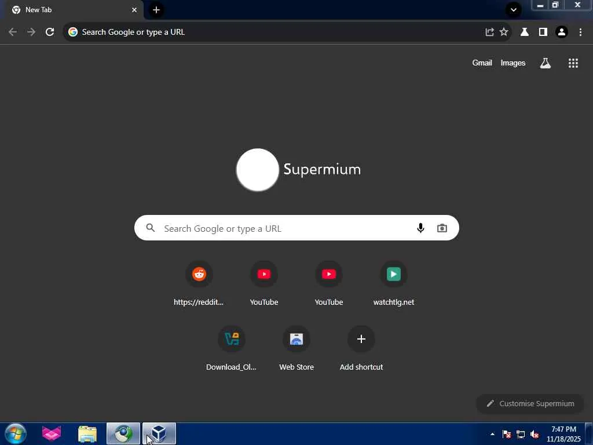Share this page via omnibox share icon

tap(489, 32)
